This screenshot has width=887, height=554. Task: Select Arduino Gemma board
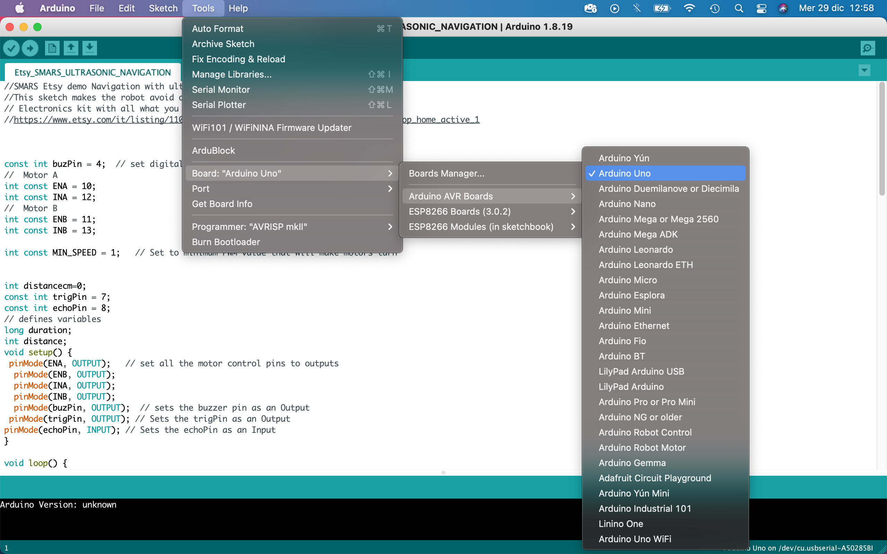pos(665,463)
